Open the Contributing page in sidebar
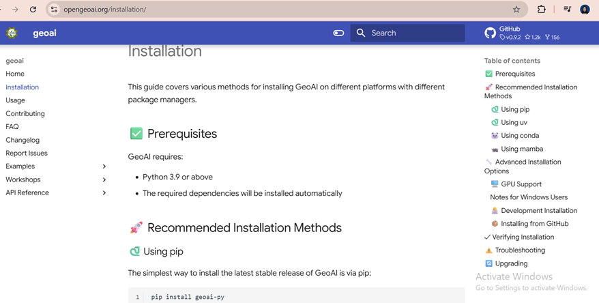Image resolution: width=599 pixels, height=303 pixels. tap(25, 113)
